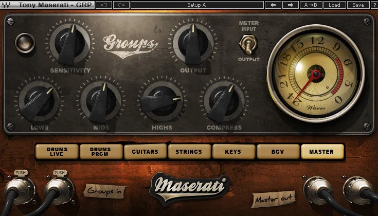The width and height of the screenshot is (378, 216).
Task: Open the Setup A preset menu
Action: [x=196, y=5]
